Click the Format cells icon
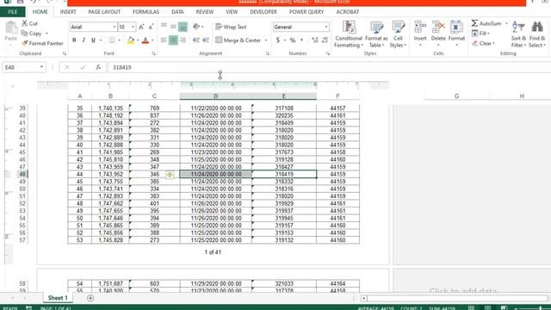The width and height of the screenshot is (551, 310). (x=456, y=27)
